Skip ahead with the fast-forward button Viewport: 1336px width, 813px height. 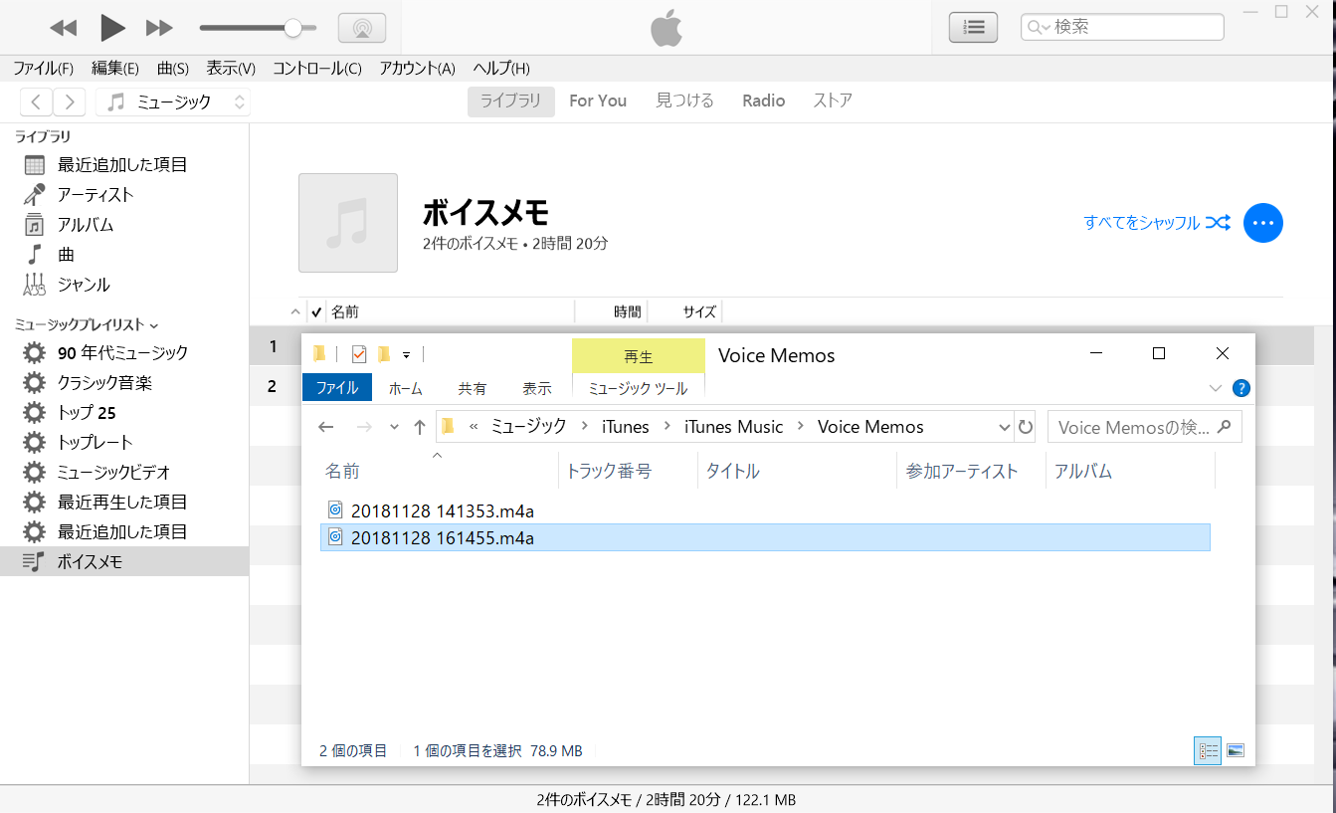point(159,28)
